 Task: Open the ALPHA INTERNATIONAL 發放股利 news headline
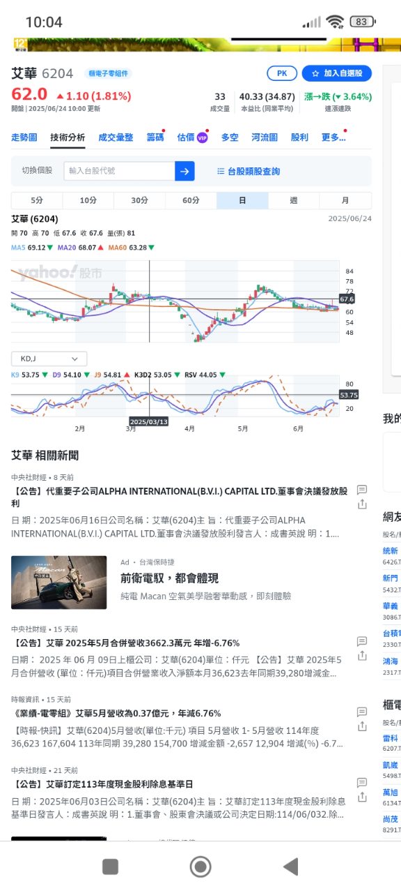[x=180, y=497]
